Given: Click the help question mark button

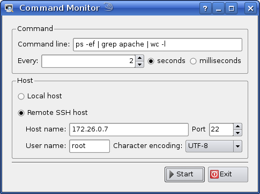Looking at the screenshot, I should (205, 8).
